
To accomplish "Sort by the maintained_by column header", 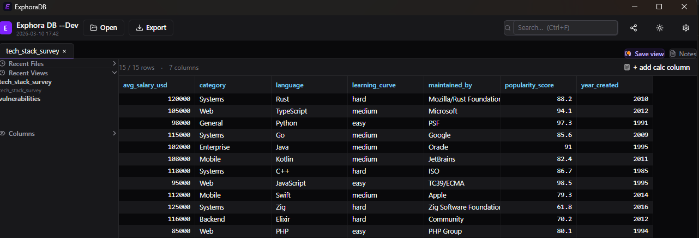I will (x=462, y=85).
